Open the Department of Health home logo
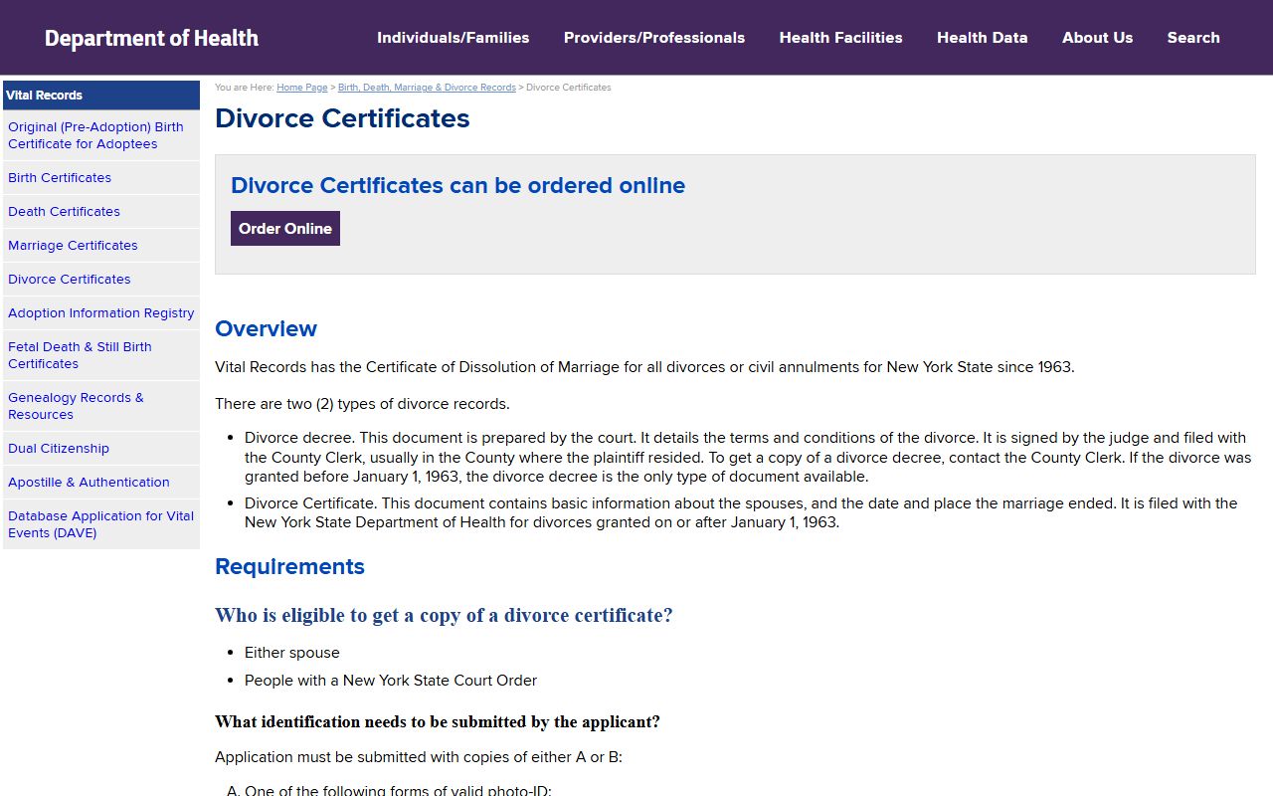This screenshot has height=796, width=1273. (x=151, y=38)
